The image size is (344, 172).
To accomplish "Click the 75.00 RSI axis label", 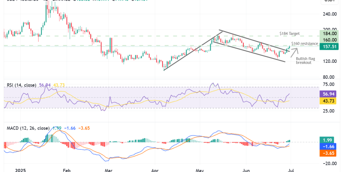I will [328, 85].
